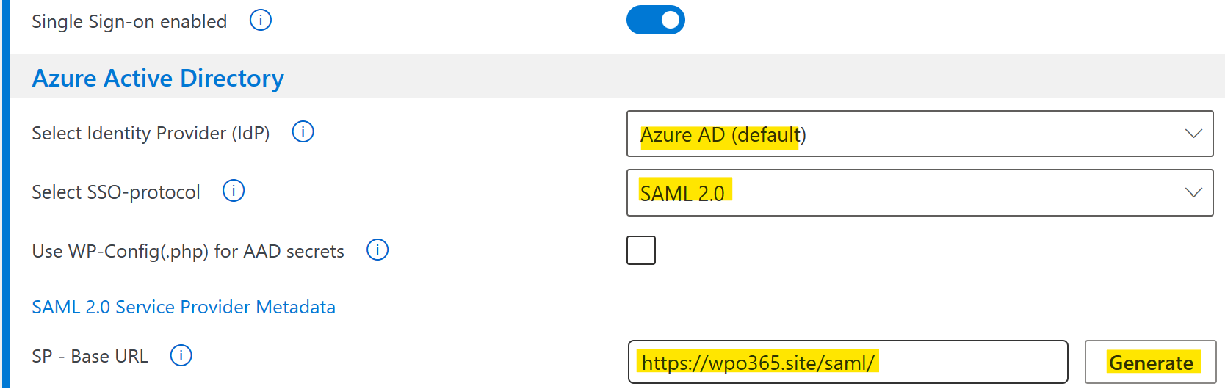Show info for Select SSO-protocol
This screenshot has height=389, width=1225.
[234, 192]
